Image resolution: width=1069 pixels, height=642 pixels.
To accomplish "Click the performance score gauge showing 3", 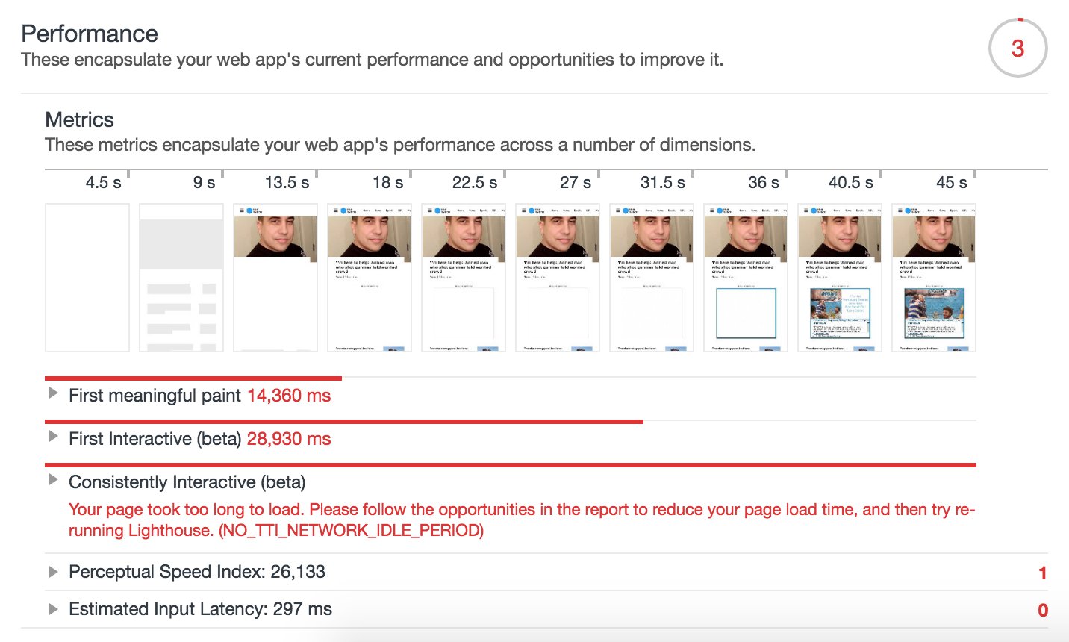I will coord(1017,49).
